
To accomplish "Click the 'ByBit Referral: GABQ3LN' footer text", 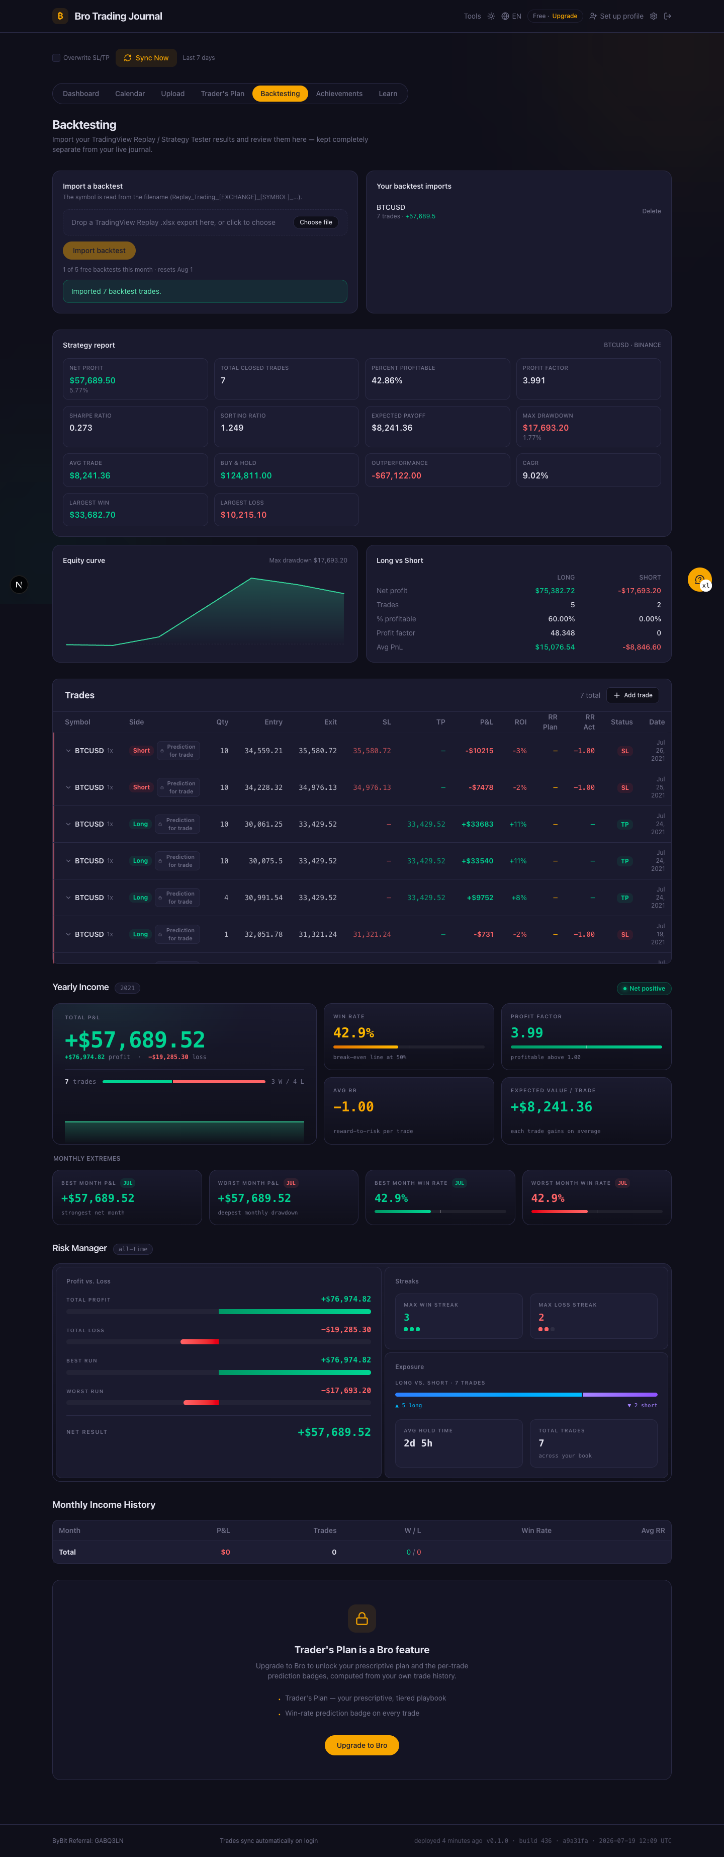I will (88, 1840).
